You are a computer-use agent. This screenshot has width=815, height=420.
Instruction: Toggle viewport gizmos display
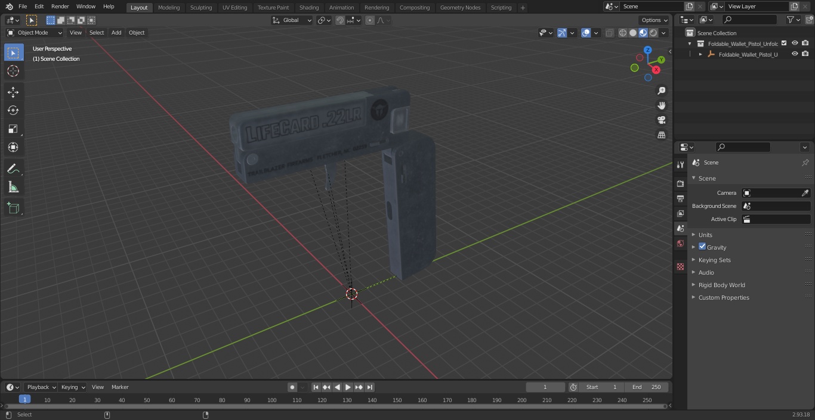(562, 33)
